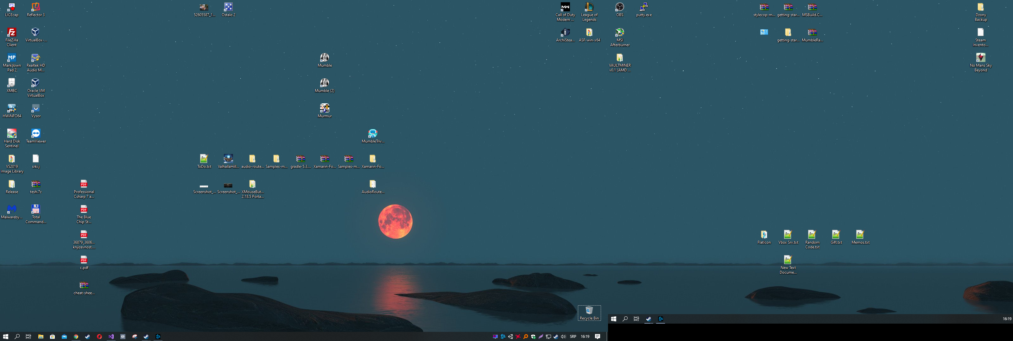Viewport: 1013px width, 341px height.
Task: Click the MSI Afterburner shortcut
Action: 619,37
